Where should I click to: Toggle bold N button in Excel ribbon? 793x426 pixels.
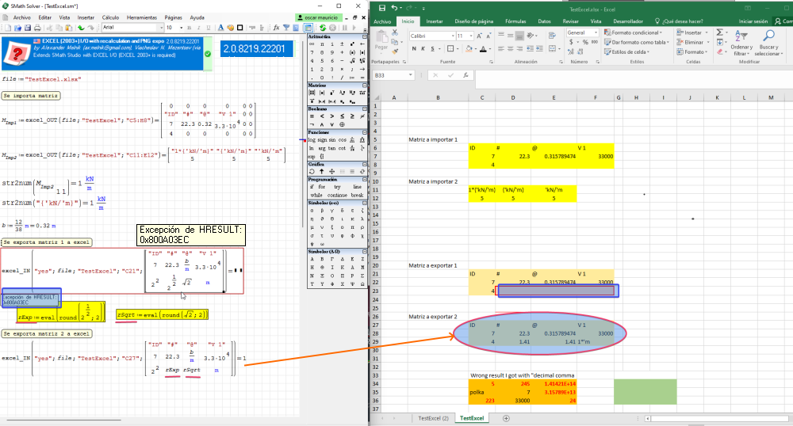(414, 48)
